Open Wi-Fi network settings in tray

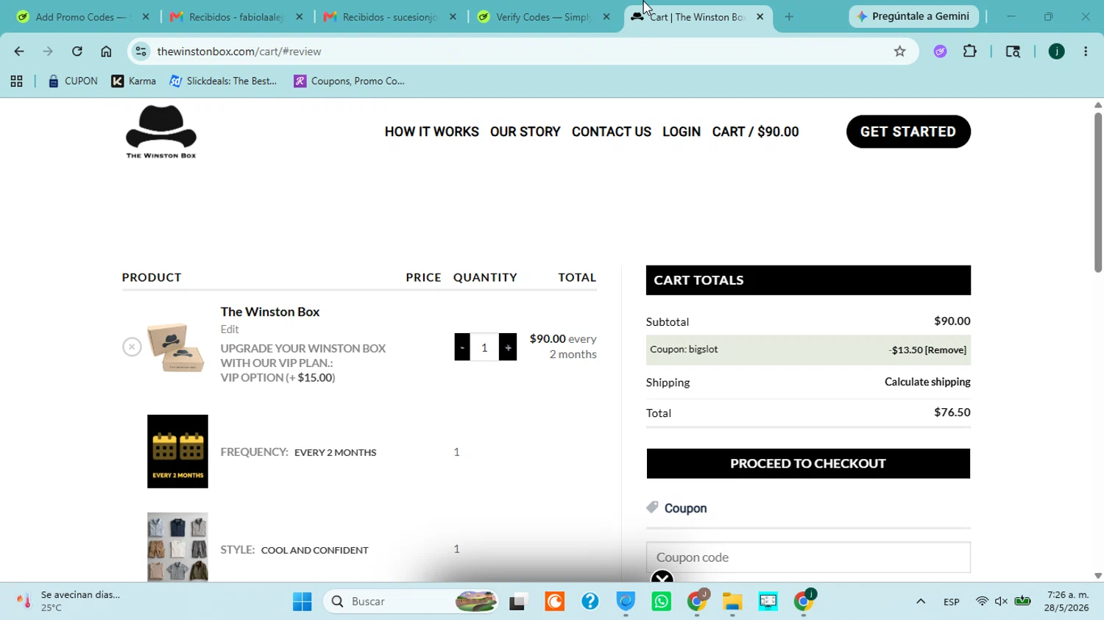click(x=982, y=602)
